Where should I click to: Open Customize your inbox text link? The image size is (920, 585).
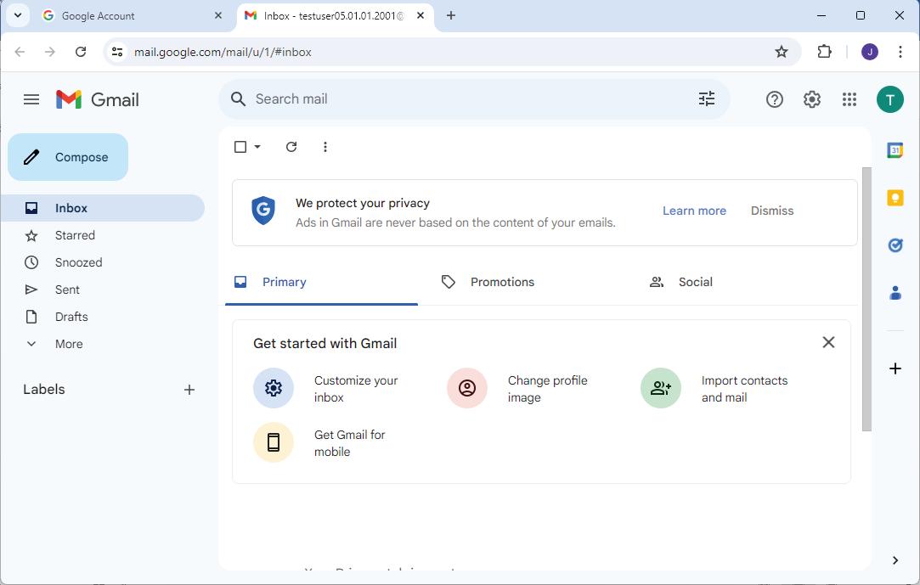point(356,389)
